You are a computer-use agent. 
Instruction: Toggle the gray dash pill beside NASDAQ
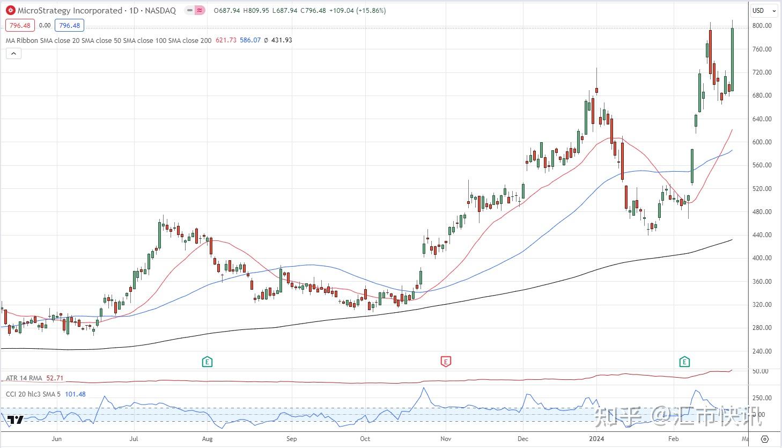click(190, 10)
